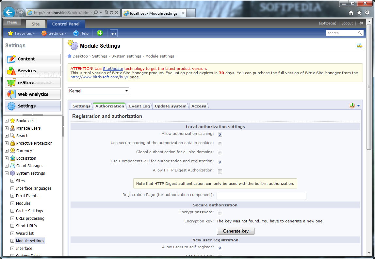Viewport: 375px width, 259px height.
Task: Enable Allow HTTP Digest Authorization checkbox
Action: [220, 171]
